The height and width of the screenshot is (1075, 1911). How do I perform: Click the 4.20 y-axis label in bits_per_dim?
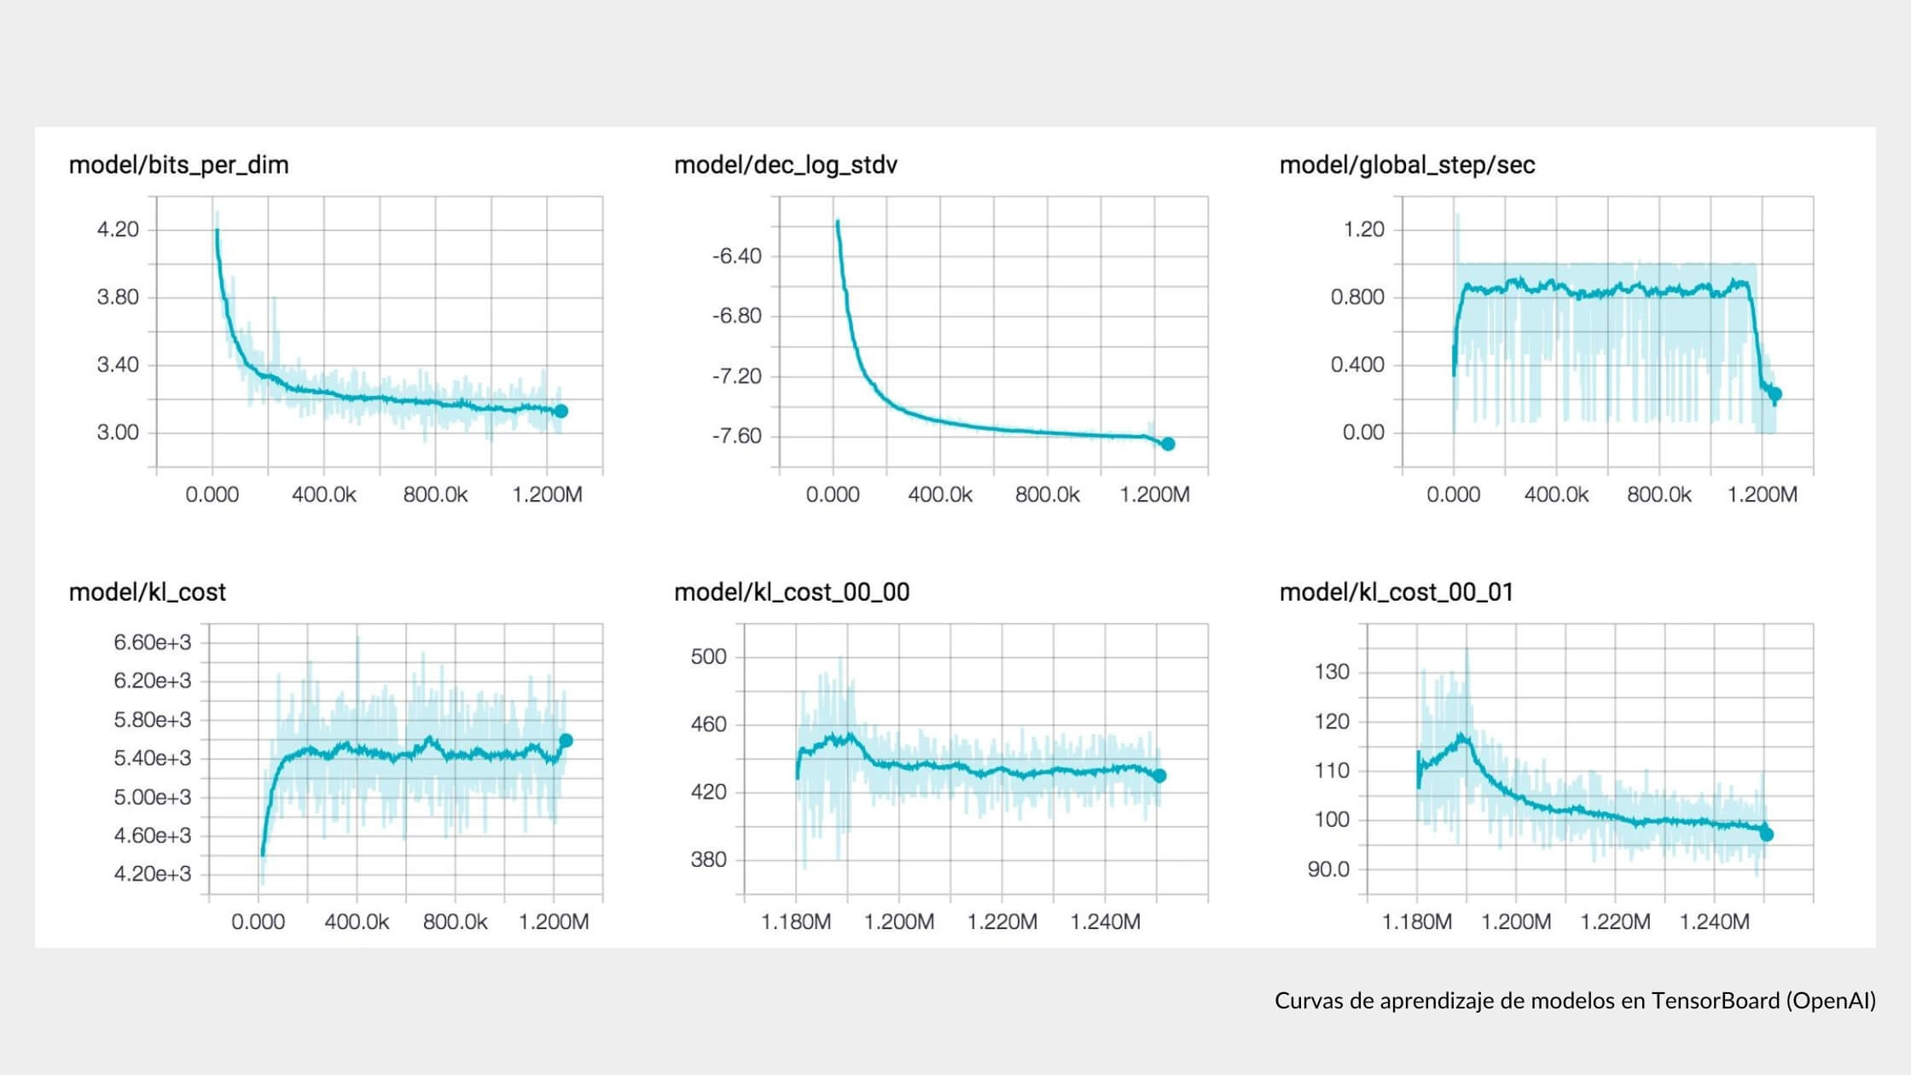pyautogui.click(x=118, y=230)
